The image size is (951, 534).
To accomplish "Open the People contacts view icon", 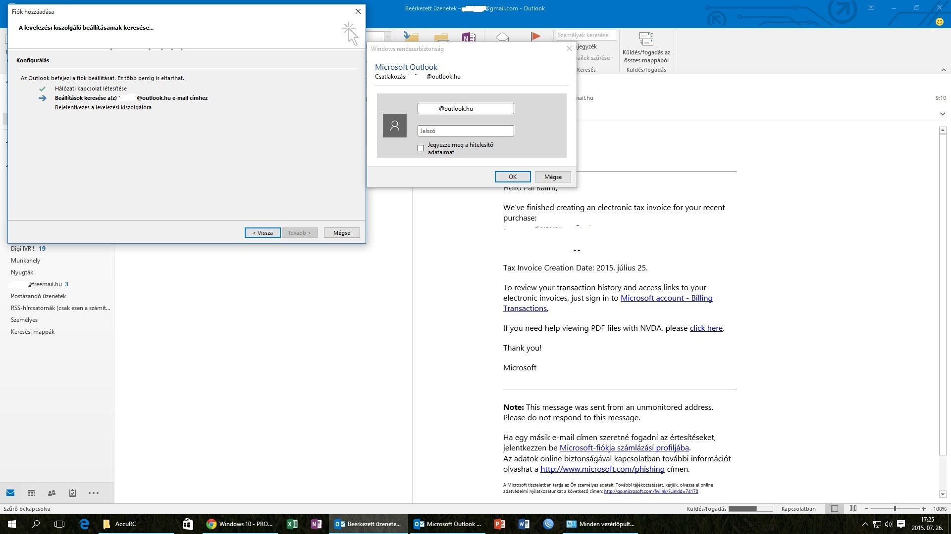I will [x=52, y=493].
